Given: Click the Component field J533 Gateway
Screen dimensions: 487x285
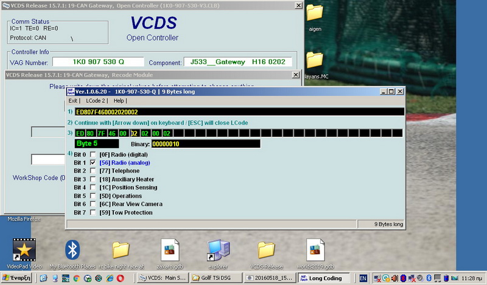Looking at the screenshot, I should 238,62.
